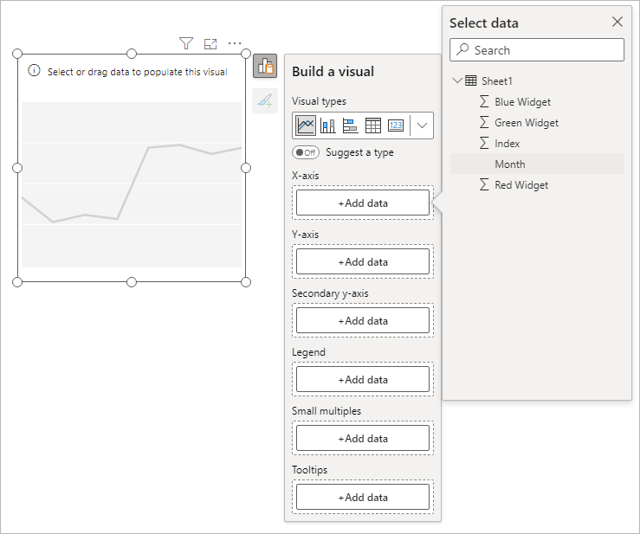Select the Green Widget field

537,122
